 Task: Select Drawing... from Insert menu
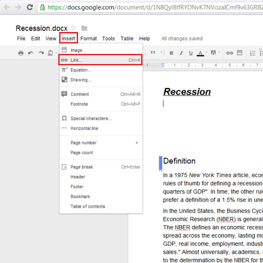click(101, 80)
